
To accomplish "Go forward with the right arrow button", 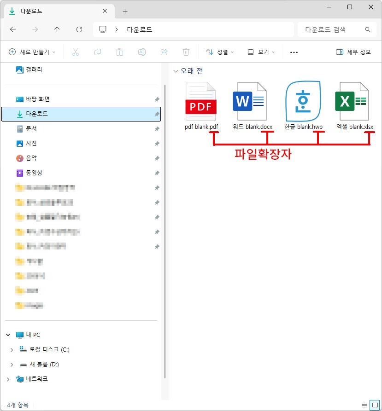I will click(x=35, y=29).
